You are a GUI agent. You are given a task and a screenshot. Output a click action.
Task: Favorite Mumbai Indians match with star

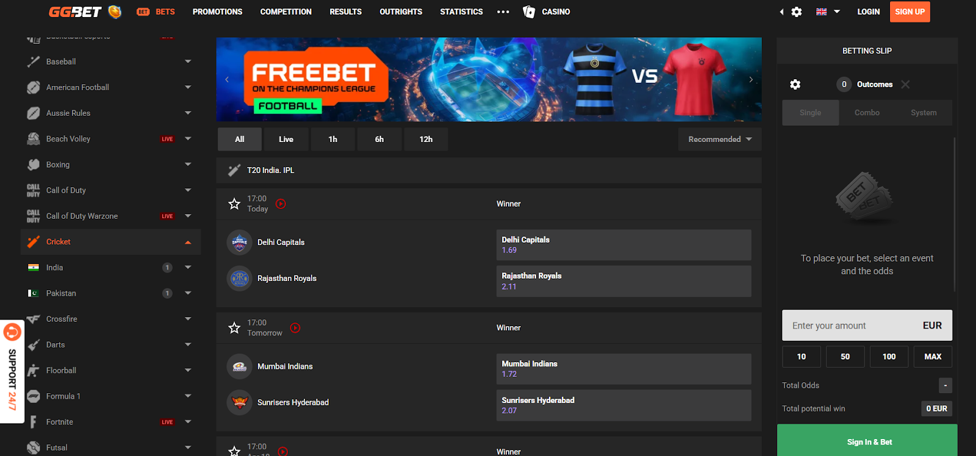pyautogui.click(x=234, y=328)
